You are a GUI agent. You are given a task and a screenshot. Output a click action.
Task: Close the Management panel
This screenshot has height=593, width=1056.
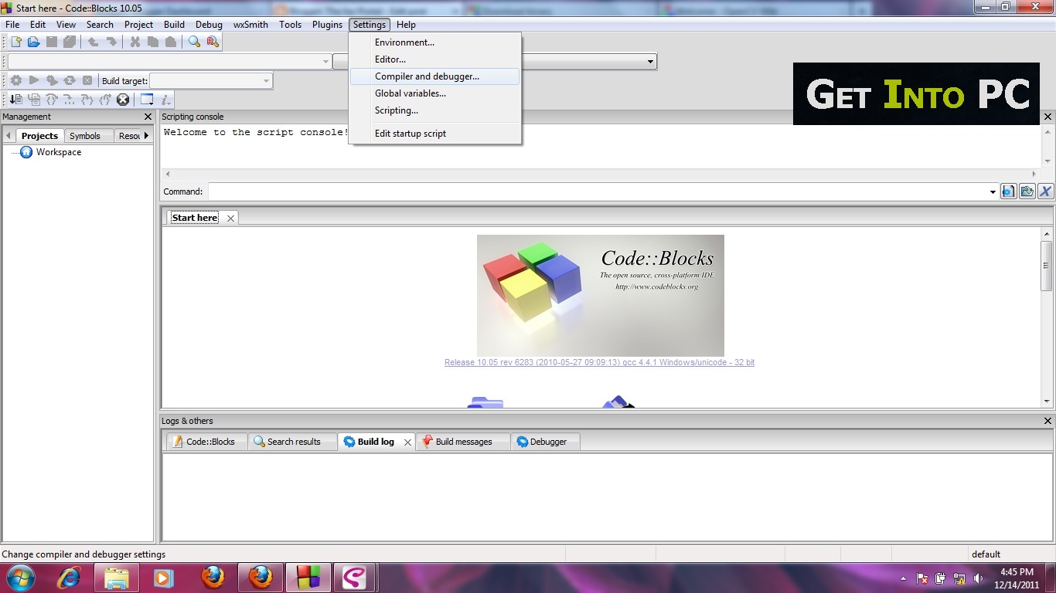[x=148, y=117]
